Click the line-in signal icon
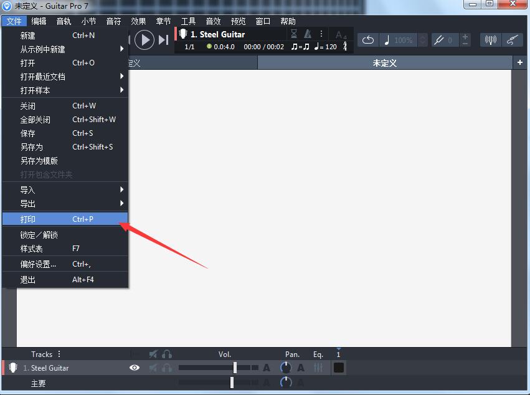 491,39
